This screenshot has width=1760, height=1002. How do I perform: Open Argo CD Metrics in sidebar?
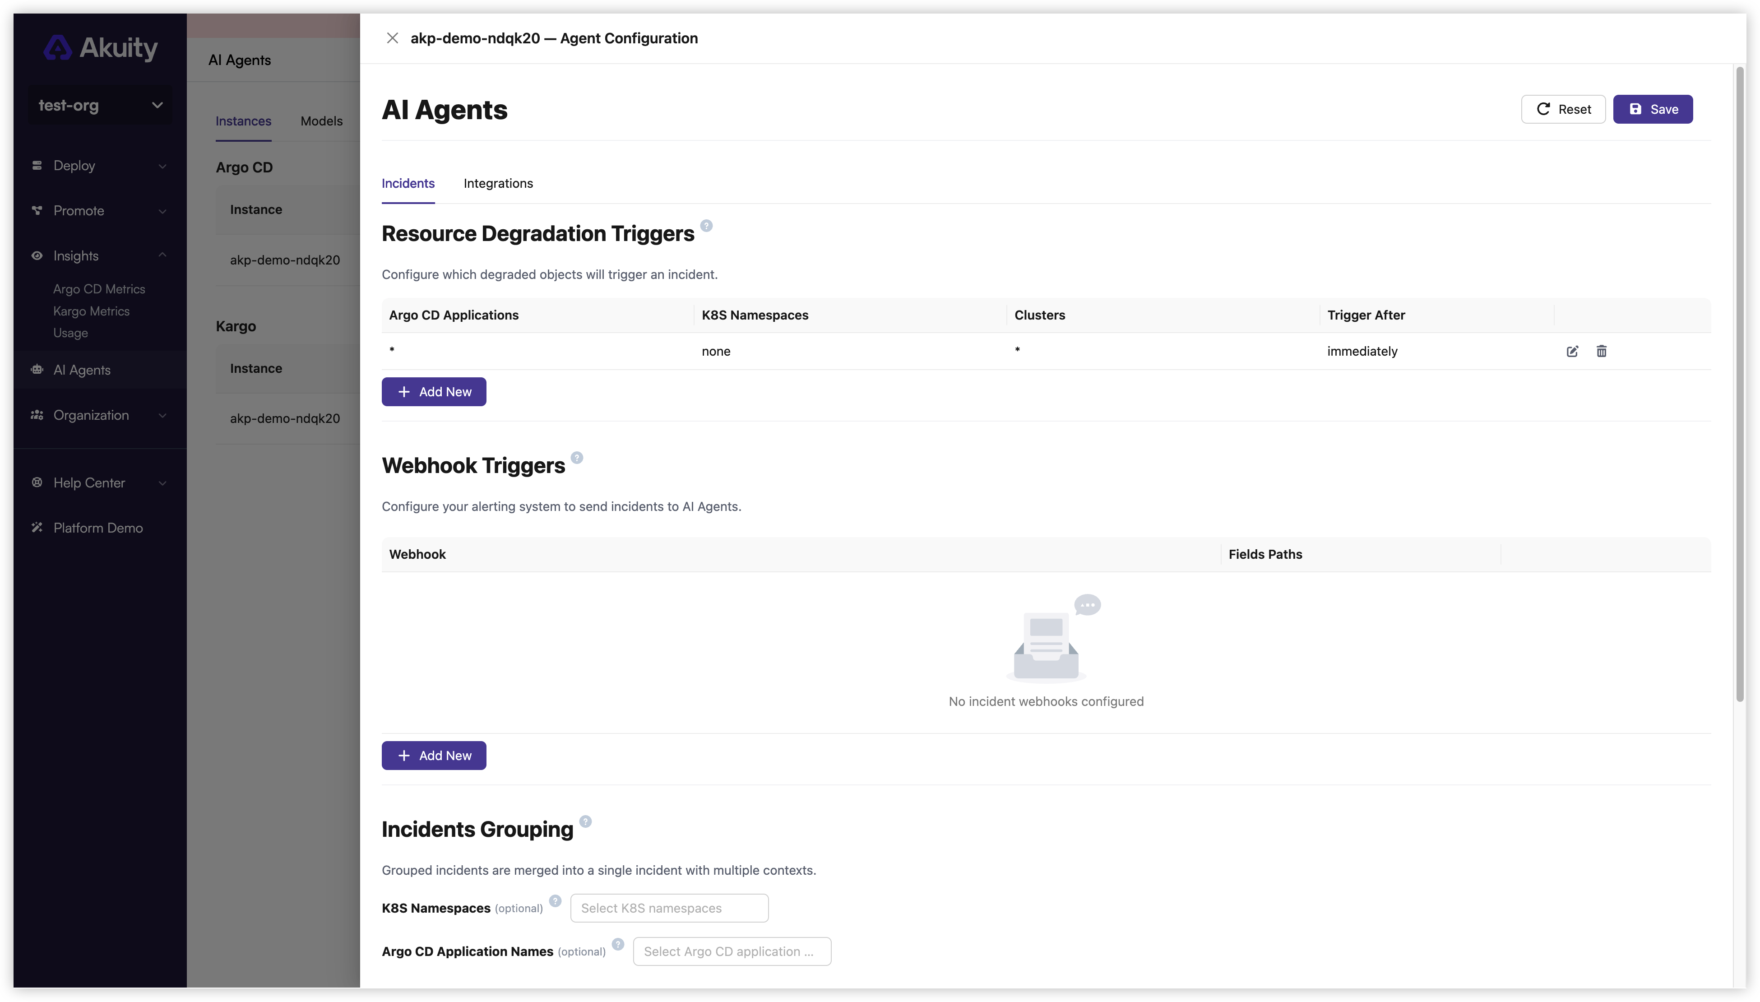99,289
